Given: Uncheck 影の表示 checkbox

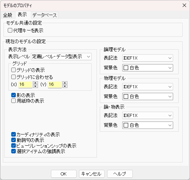Looking at the screenshot, I should point(13,95).
